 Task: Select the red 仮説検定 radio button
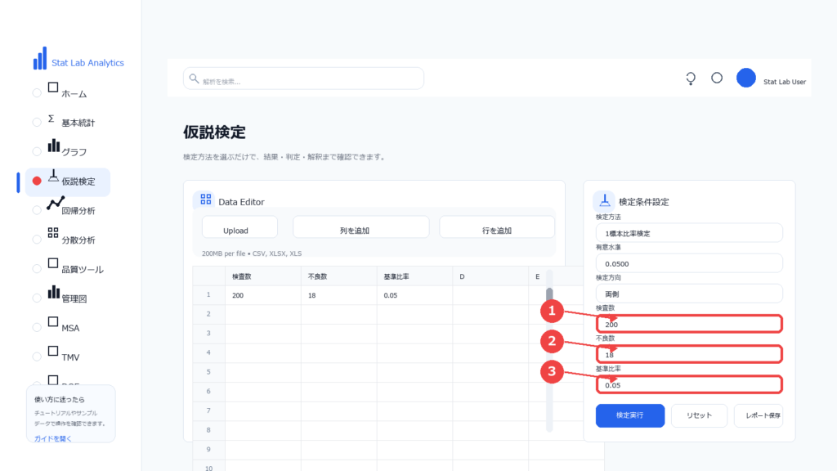(37, 181)
